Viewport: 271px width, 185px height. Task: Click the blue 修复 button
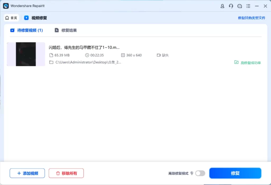click(235, 173)
